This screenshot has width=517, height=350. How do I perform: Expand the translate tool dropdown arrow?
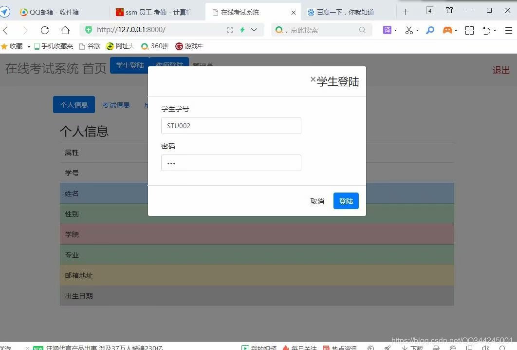[x=395, y=30]
